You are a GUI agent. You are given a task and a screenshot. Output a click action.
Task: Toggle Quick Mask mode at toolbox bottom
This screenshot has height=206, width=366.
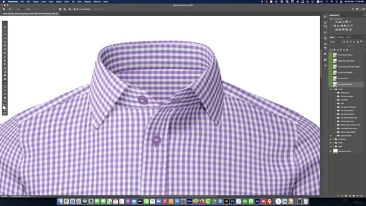pyautogui.click(x=5, y=113)
